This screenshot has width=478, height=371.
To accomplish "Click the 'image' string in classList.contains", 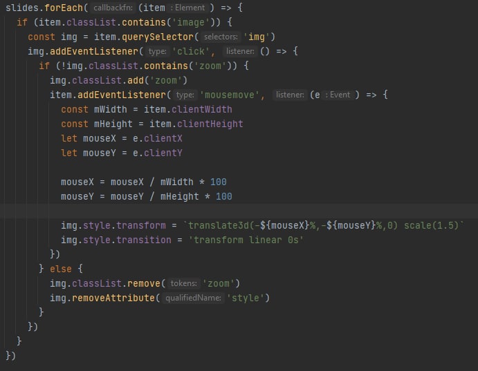I will click(x=191, y=22).
